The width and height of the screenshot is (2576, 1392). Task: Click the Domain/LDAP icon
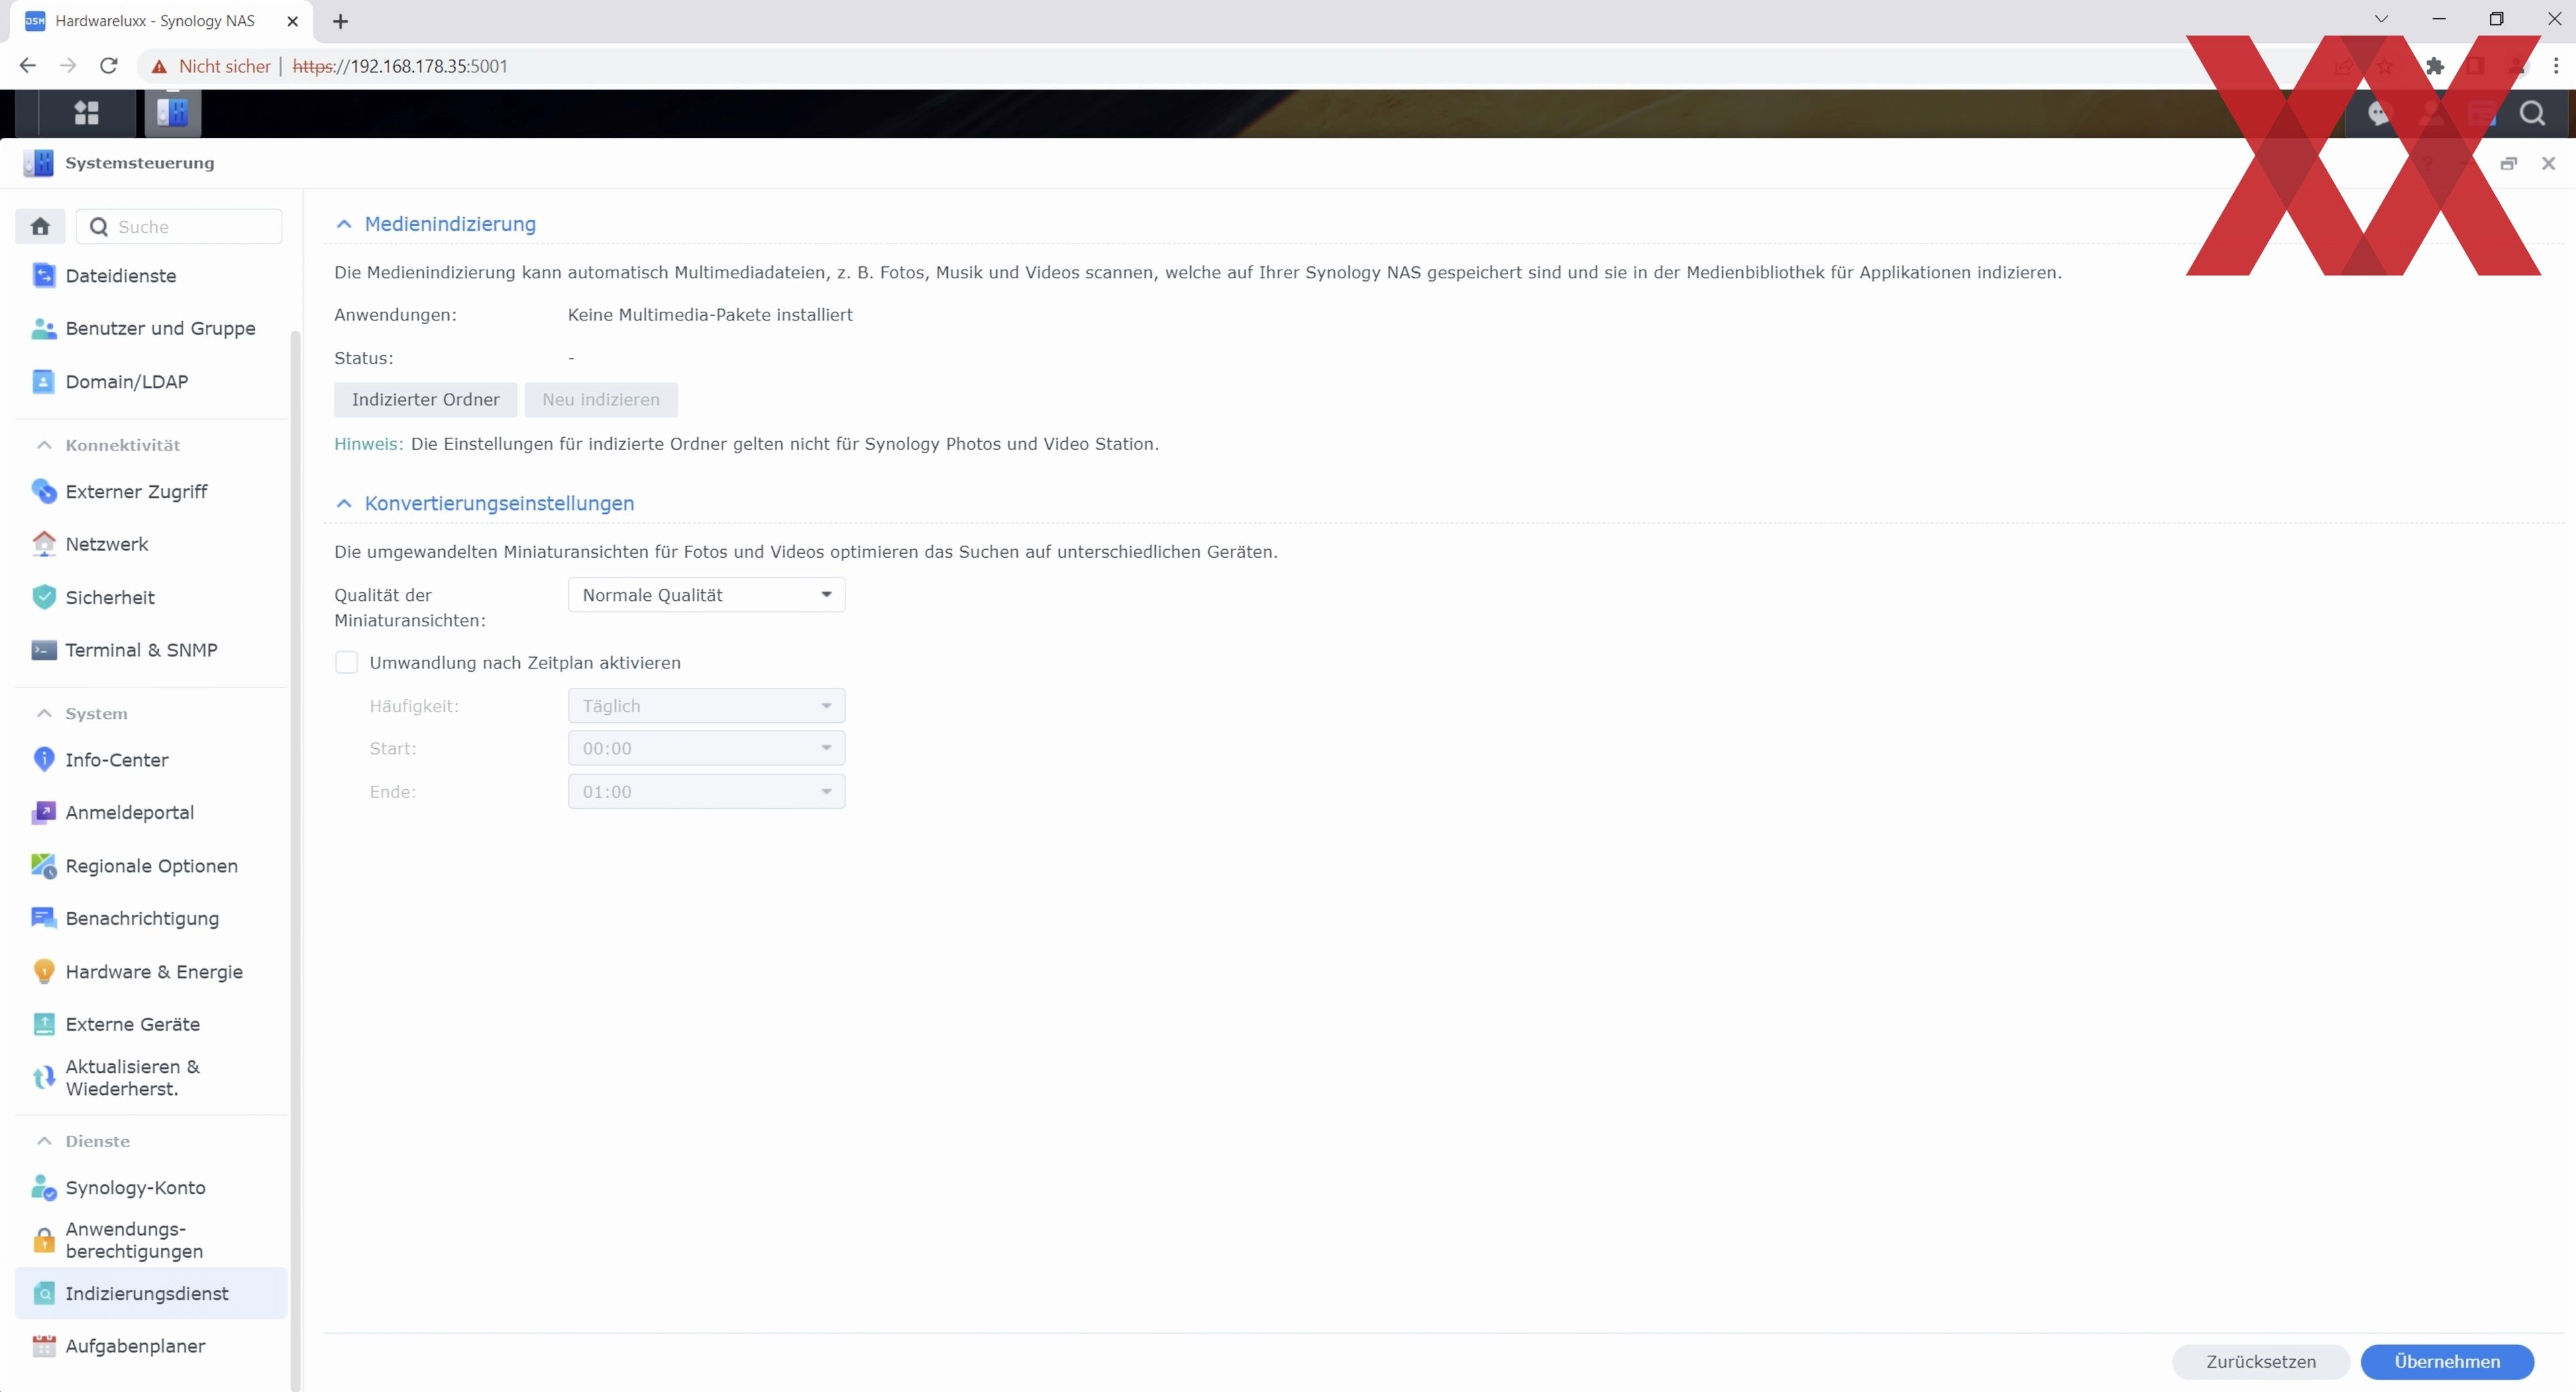pos(44,382)
